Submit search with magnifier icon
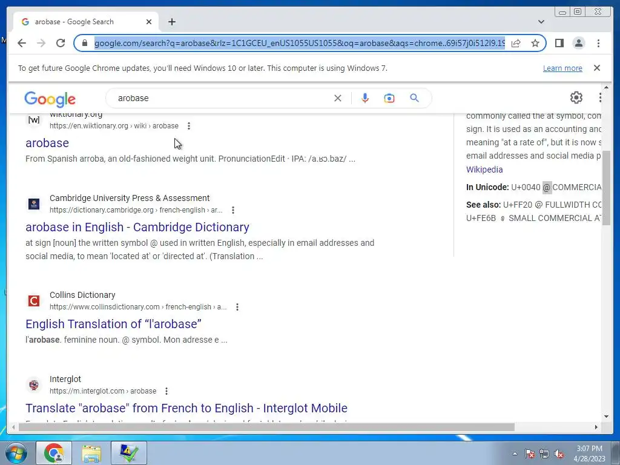This screenshot has width=620, height=465. (414, 98)
